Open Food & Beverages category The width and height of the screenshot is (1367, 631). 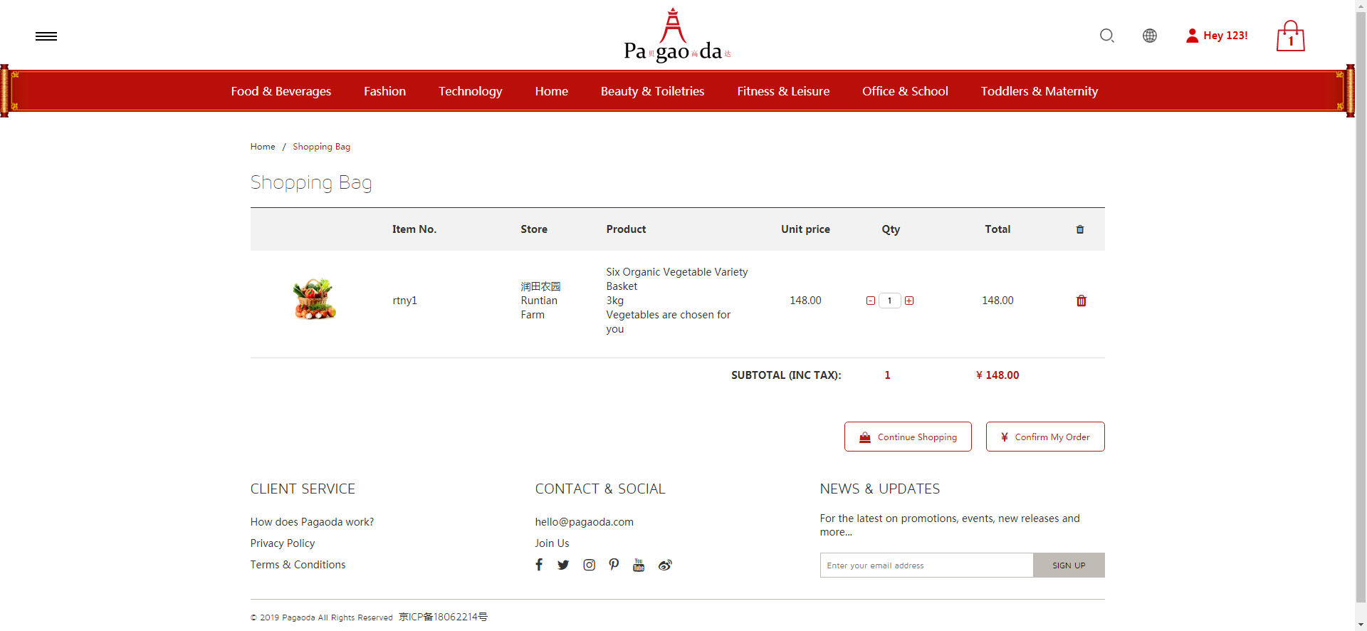[281, 91]
